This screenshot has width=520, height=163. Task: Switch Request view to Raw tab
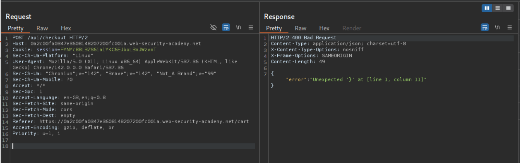point(42,28)
